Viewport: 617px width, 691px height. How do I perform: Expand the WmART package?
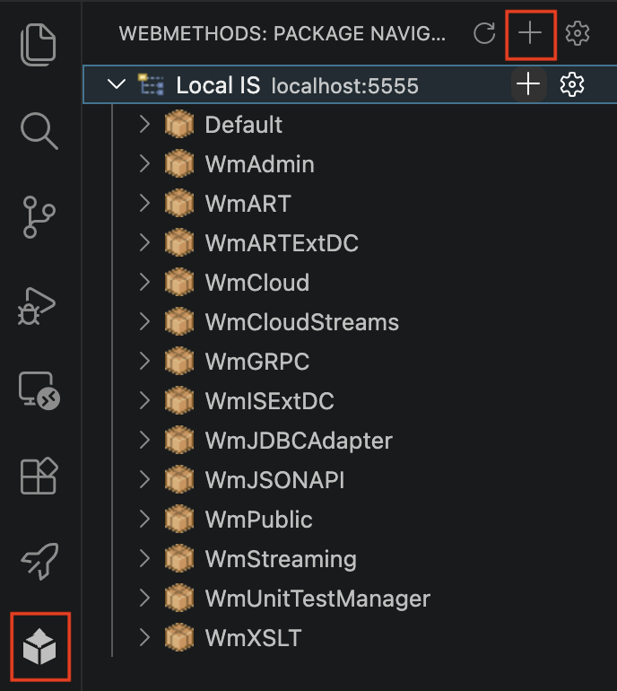(144, 203)
